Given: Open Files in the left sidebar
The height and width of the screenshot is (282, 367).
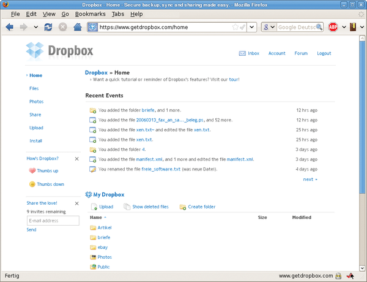Looking at the screenshot, I should (34, 88).
